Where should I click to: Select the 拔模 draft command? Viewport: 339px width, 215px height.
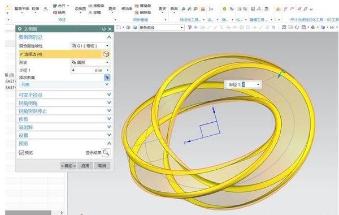95,12
